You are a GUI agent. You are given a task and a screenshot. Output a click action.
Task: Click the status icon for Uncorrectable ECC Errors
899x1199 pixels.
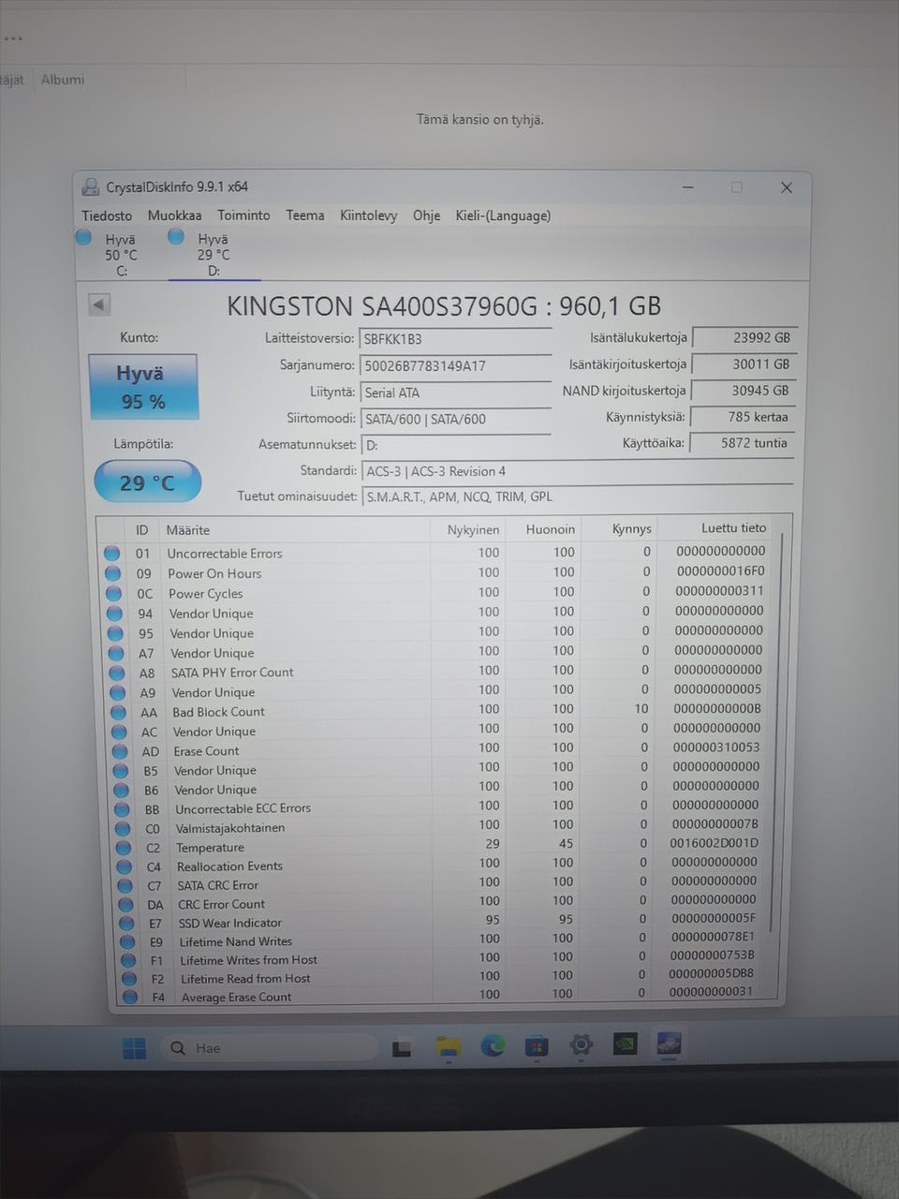point(122,809)
